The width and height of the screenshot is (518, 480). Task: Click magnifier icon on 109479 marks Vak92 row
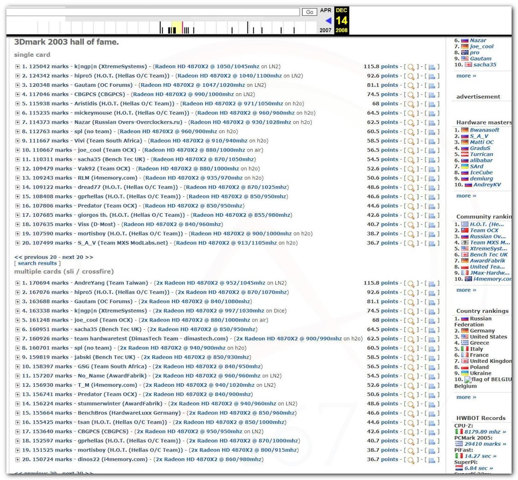coord(410,169)
